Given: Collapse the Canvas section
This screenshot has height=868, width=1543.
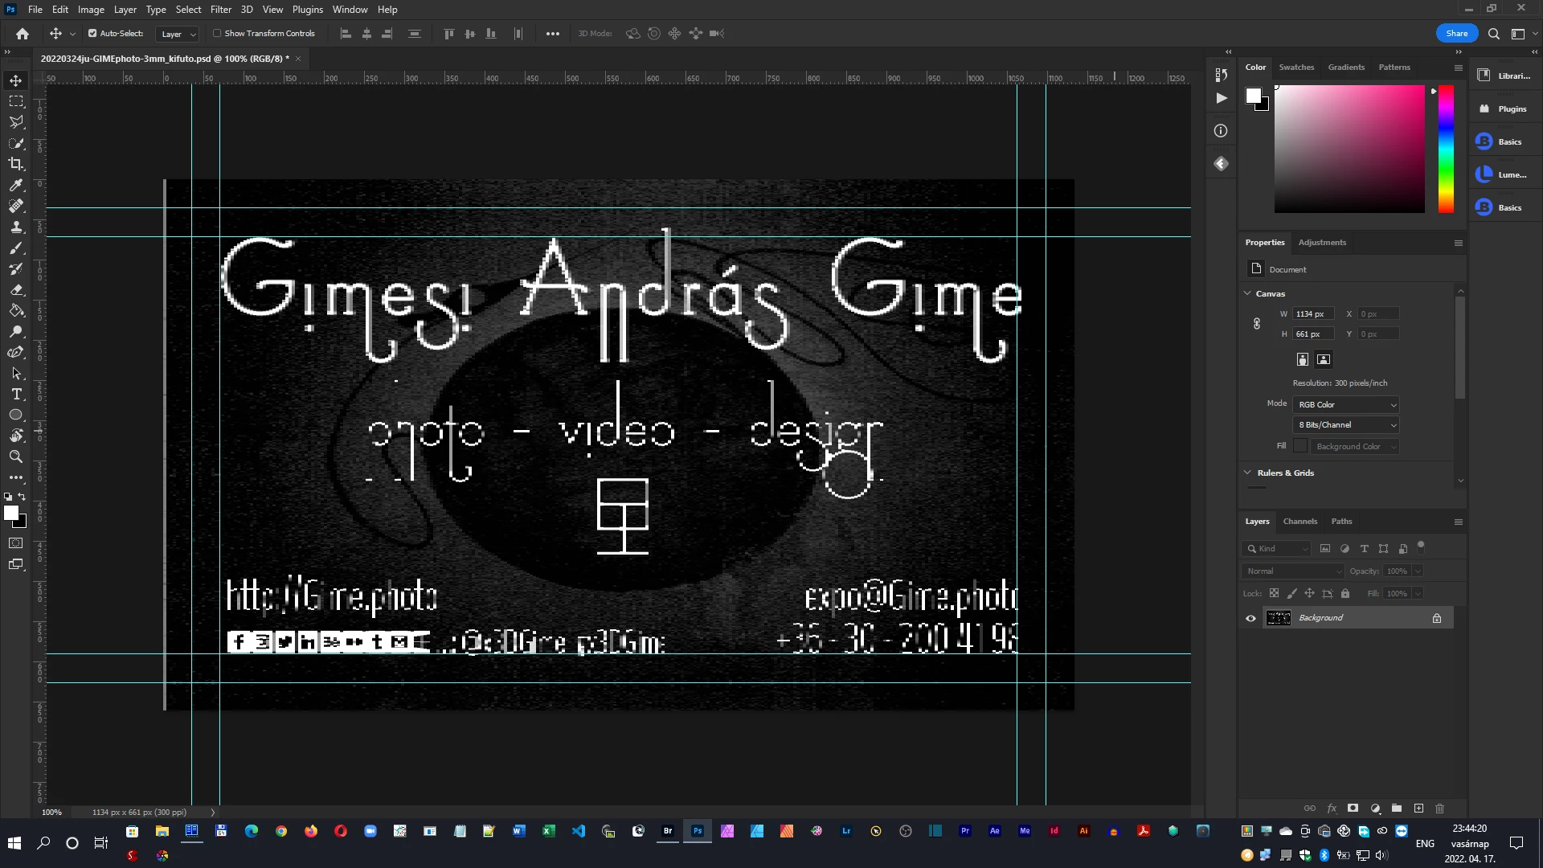Looking at the screenshot, I should [x=1248, y=293].
